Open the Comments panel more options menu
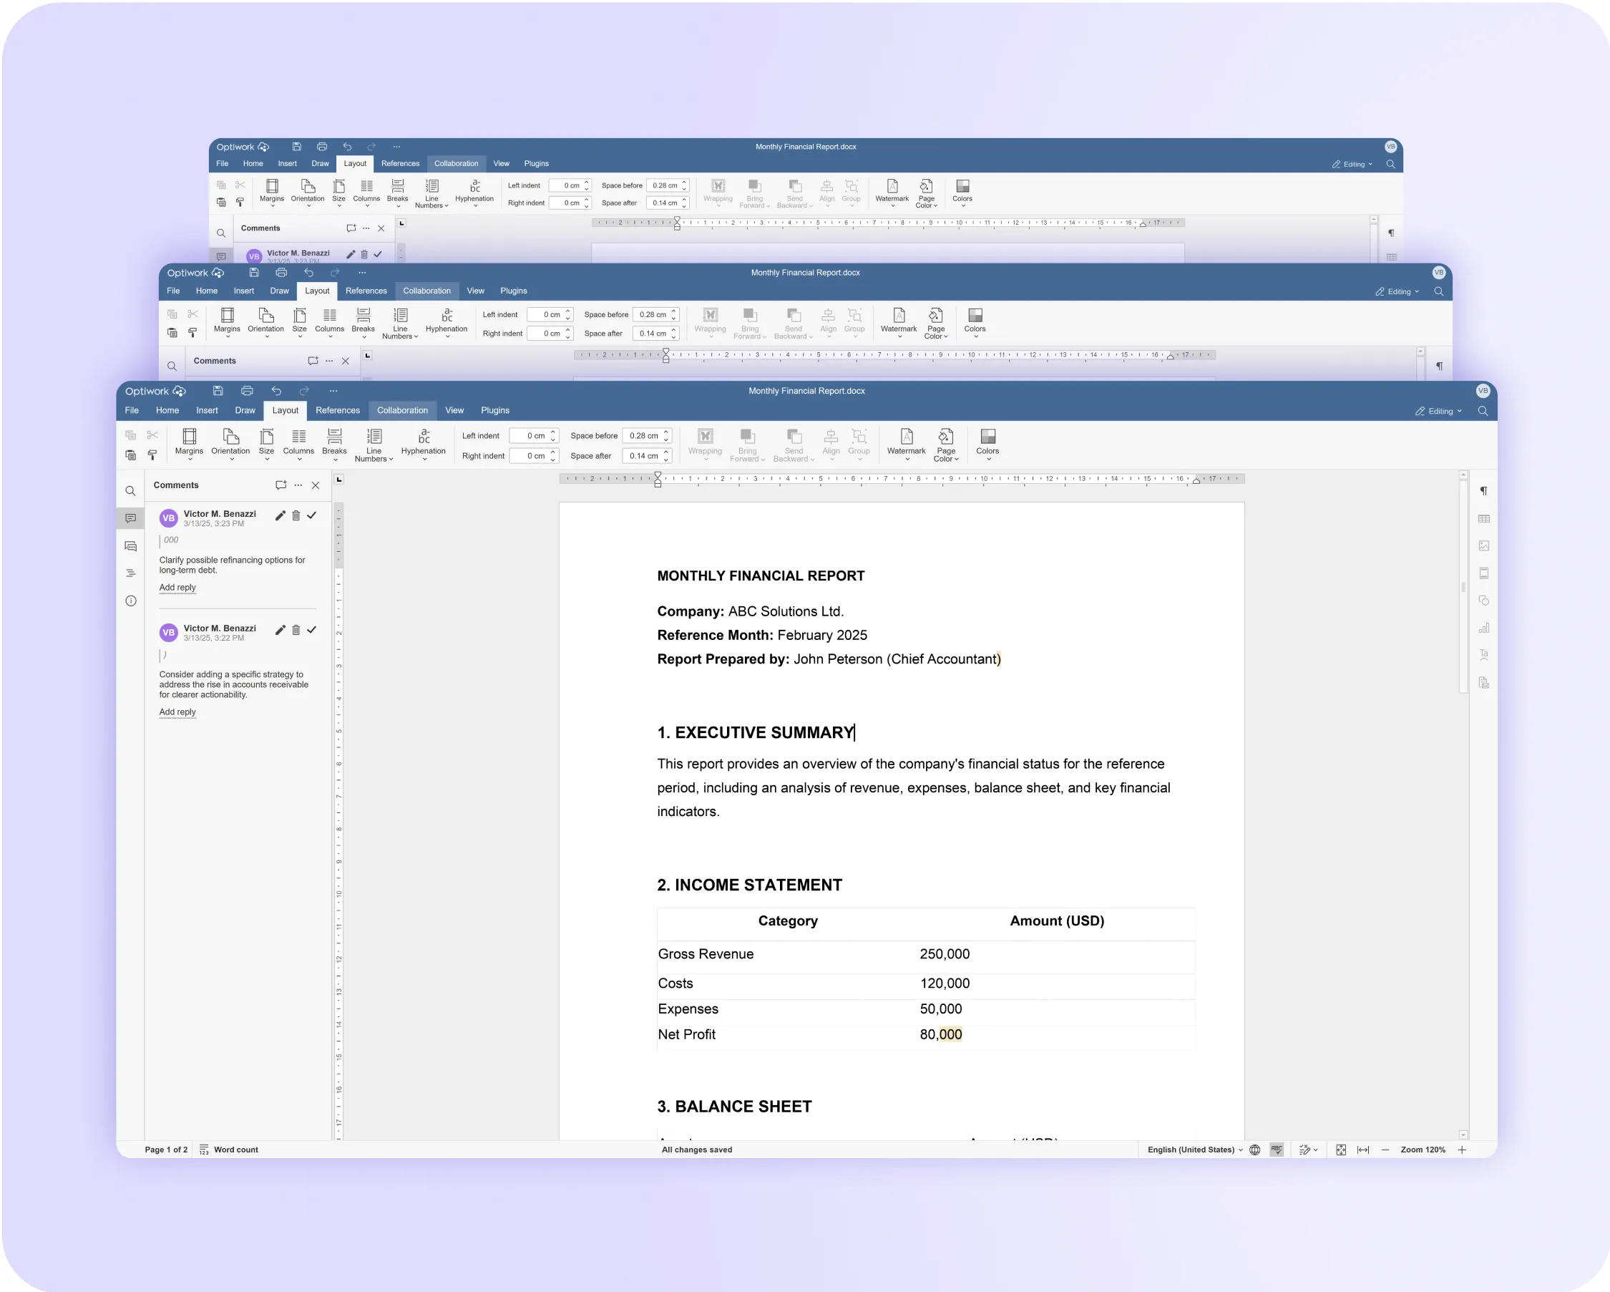 pos(298,485)
